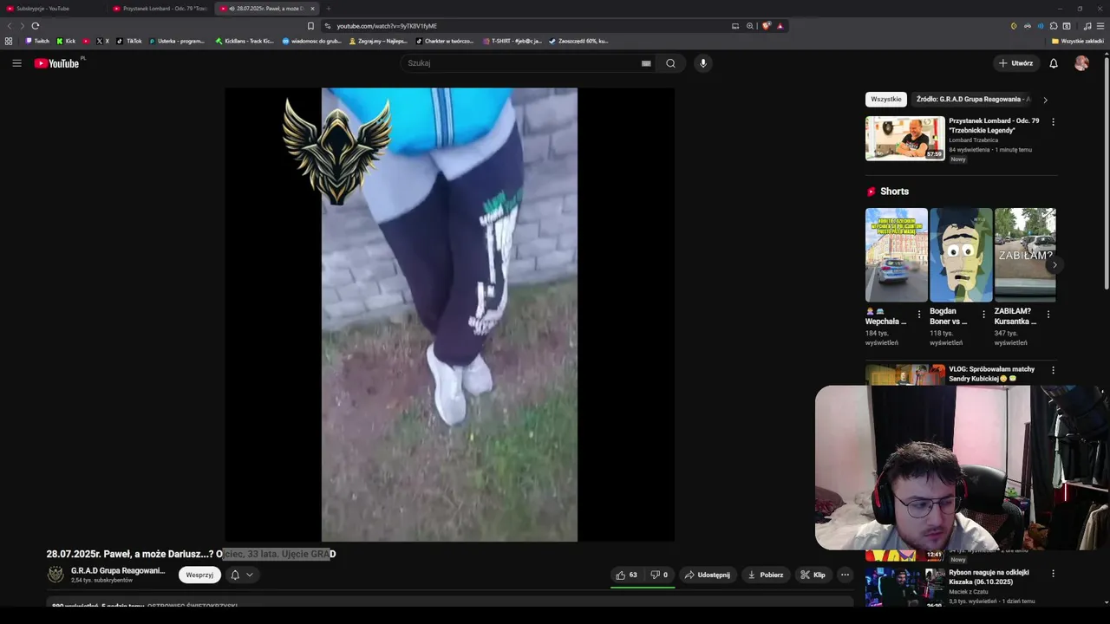Viewport: 1110px width, 624px height.
Task: Open the Bogdan Boner short thumbnail
Action: 961,255
